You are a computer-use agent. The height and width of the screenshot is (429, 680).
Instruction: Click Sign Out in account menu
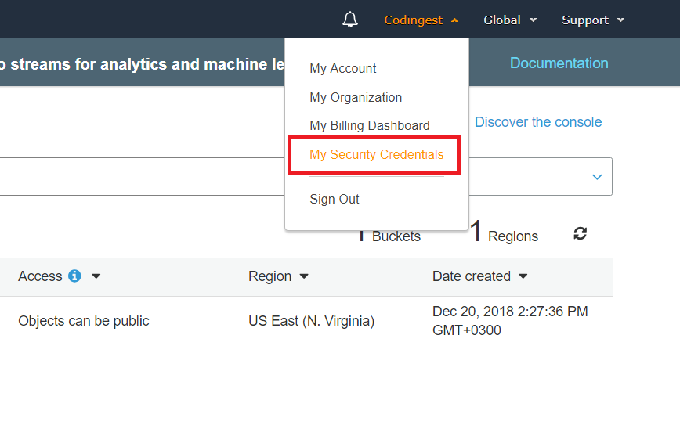tap(335, 200)
